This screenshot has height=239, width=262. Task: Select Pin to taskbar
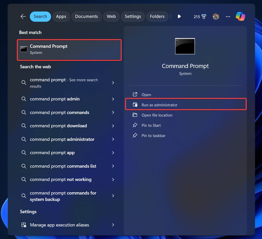click(x=186, y=135)
